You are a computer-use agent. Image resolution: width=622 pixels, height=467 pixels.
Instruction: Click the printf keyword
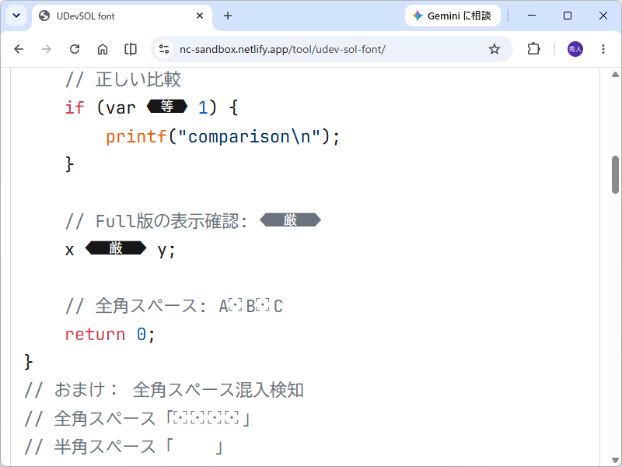136,137
